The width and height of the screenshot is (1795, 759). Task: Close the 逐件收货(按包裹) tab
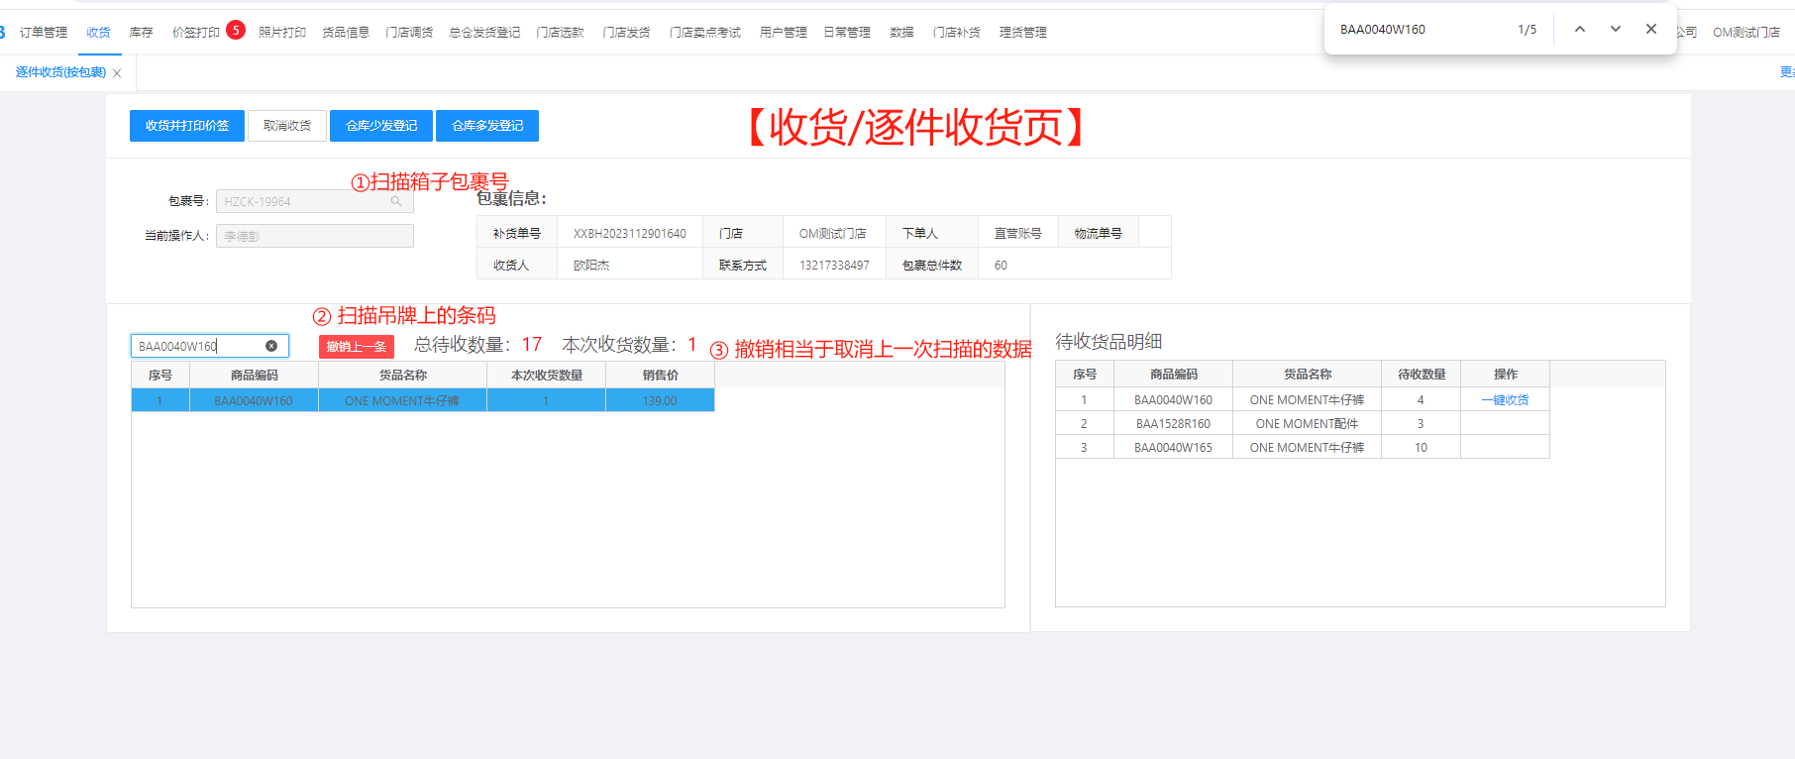coord(117,73)
